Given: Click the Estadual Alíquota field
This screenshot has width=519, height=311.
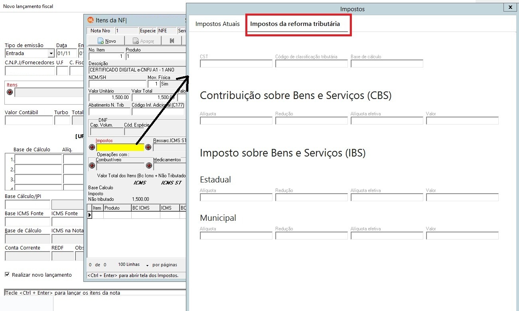Looking at the screenshot, I should click(x=236, y=197).
